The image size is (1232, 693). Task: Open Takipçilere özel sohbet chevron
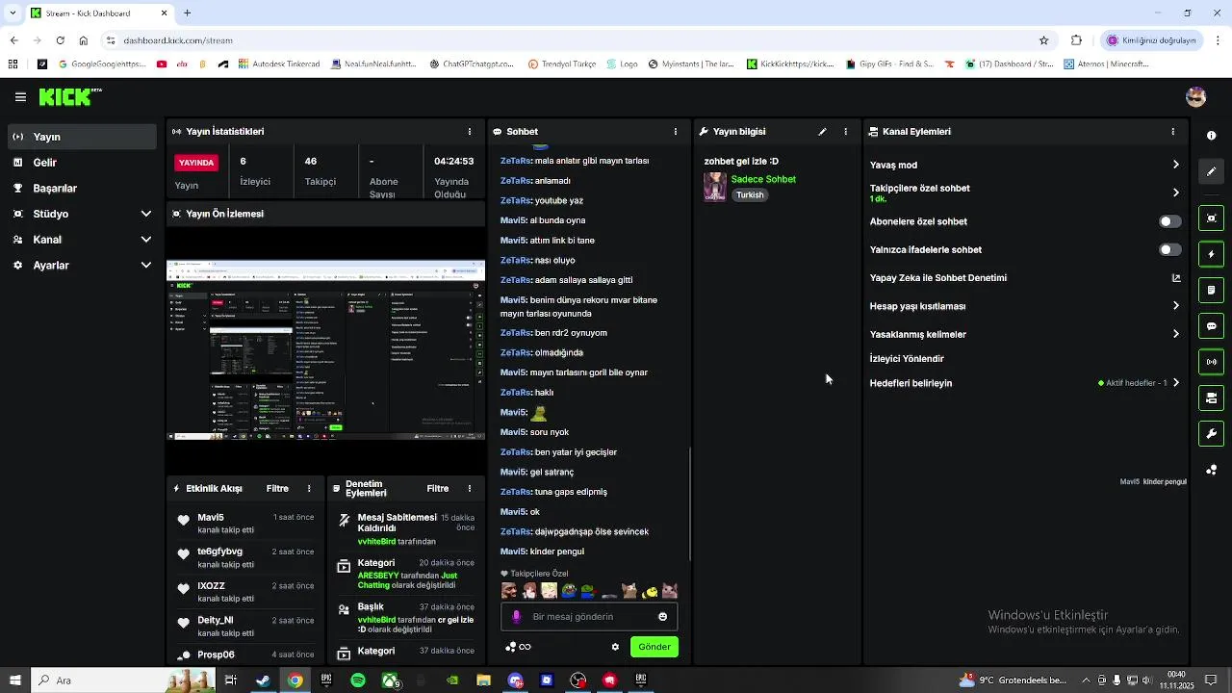[1175, 192]
